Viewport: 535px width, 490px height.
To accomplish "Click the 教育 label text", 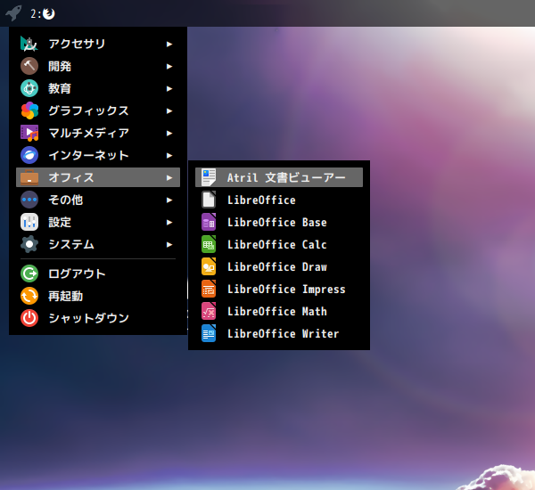I will 60,88.
